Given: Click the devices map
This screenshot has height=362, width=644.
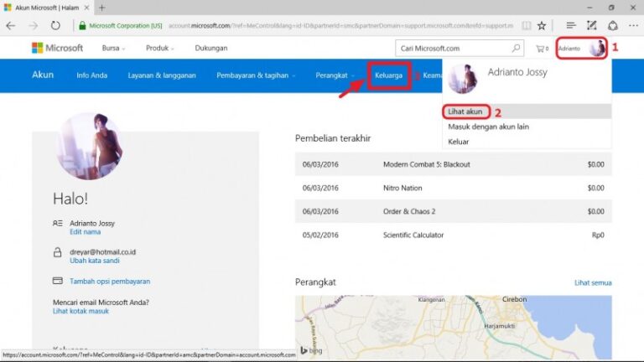Looking at the screenshot, I should [453, 327].
